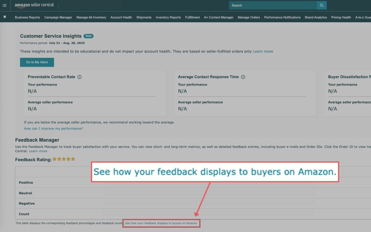Click the Buyer Dissatisfaction card title
The image size is (371, 232).
(349, 77)
